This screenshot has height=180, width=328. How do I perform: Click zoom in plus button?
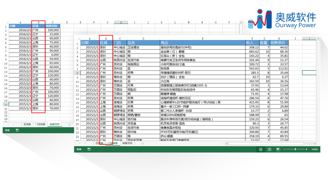306,149
